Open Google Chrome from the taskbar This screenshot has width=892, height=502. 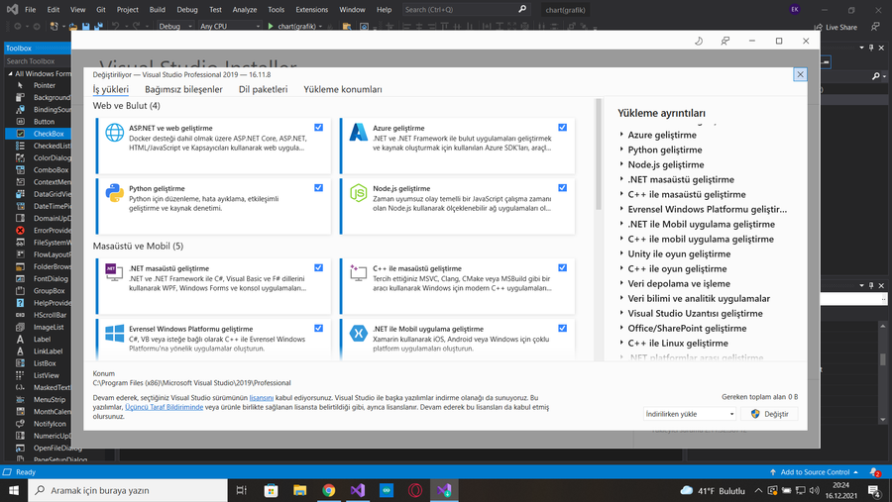pos(329,490)
